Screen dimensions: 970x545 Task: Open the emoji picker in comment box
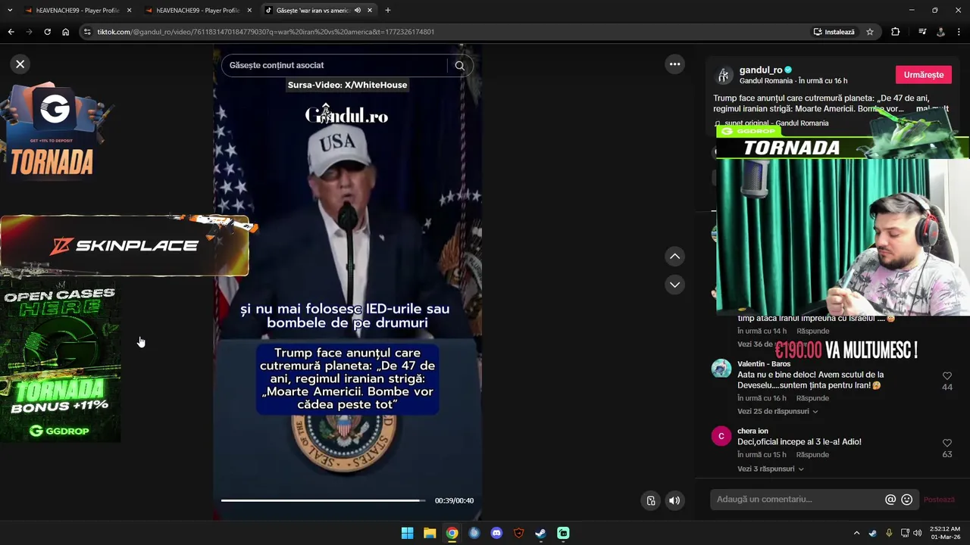point(906,500)
